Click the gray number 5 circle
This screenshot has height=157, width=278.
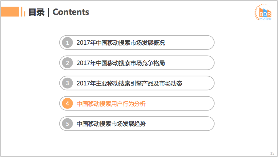pyautogui.click(x=67, y=124)
